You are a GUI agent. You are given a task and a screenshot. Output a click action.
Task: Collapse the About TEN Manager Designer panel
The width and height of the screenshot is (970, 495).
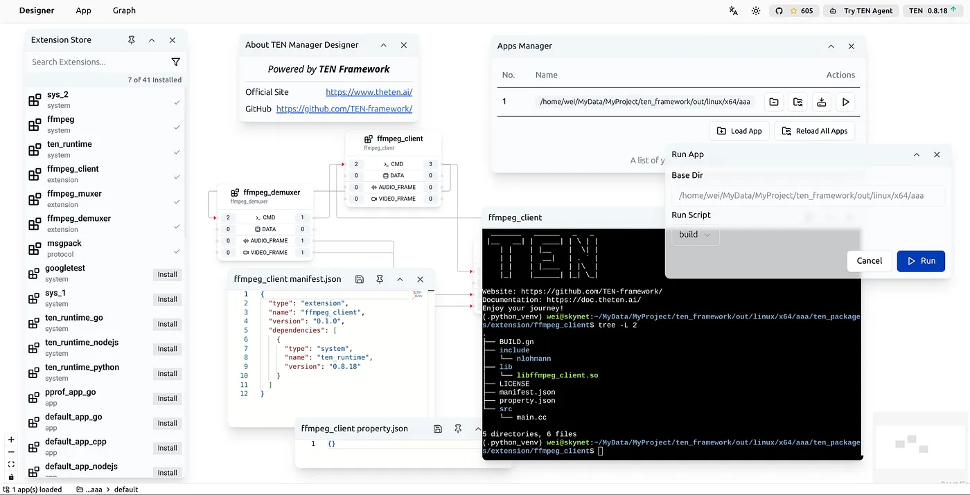pos(383,45)
